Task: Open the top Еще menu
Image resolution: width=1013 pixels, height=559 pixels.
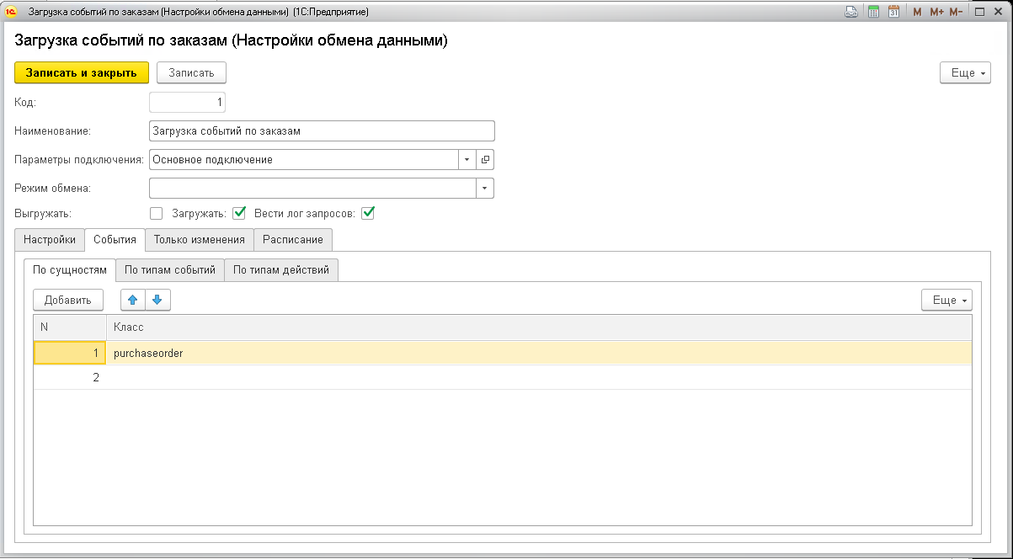Action: [x=964, y=73]
